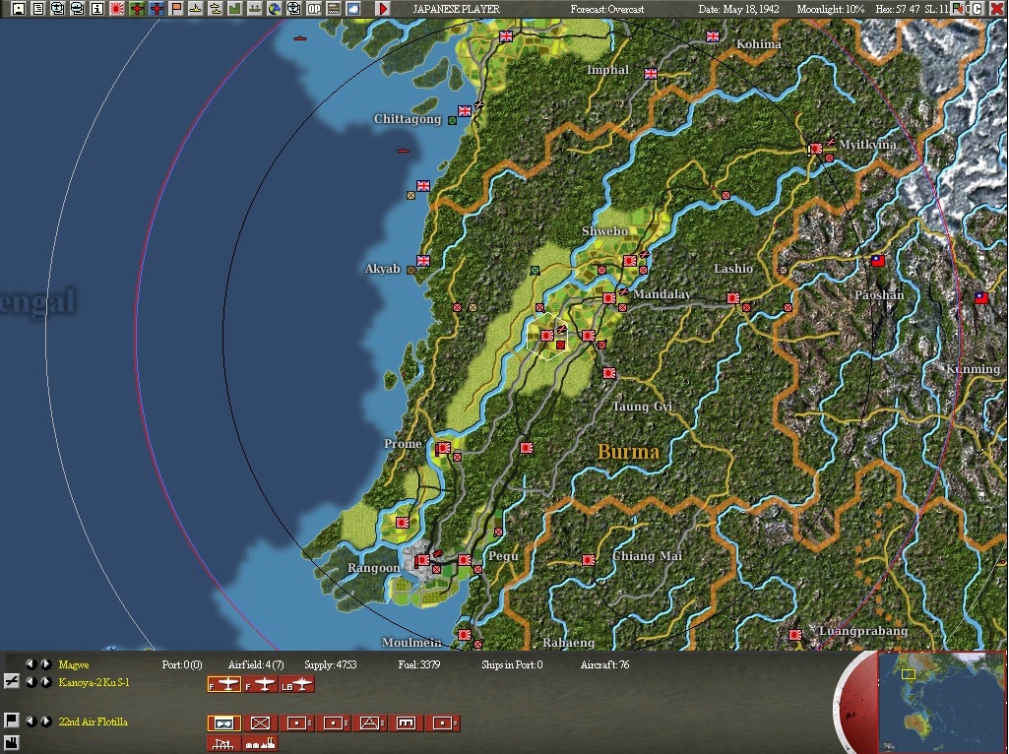This screenshot has height=754, width=1009.
Task: Open the 22nd Air Flotilla unit name
Action: click(94, 722)
